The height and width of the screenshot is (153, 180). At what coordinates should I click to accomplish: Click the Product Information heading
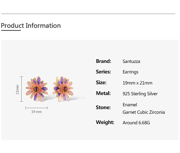[31, 26]
